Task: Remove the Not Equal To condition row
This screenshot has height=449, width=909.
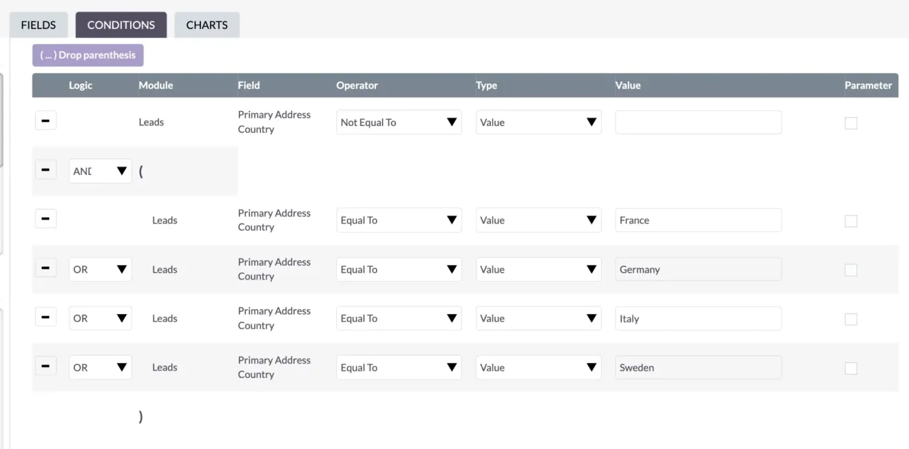Action: (x=45, y=120)
